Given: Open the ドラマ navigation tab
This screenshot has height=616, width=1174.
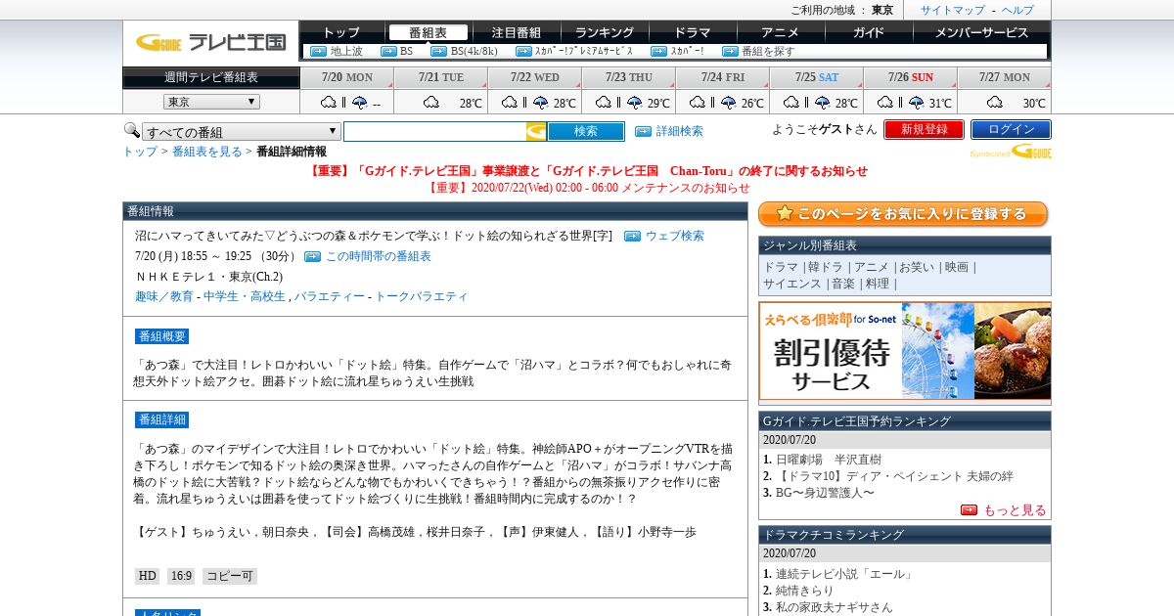Looking at the screenshot, I should [x=692, y=32].
